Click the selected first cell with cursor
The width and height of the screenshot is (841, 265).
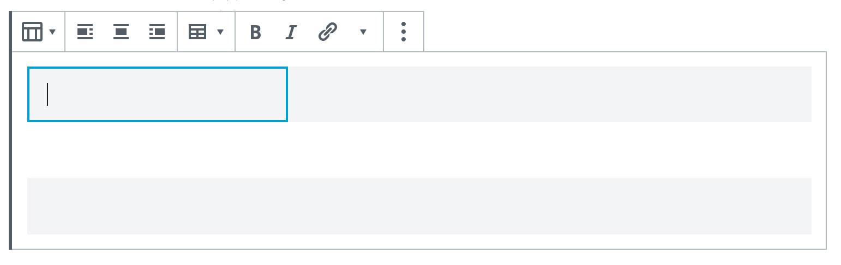point(158,94)
